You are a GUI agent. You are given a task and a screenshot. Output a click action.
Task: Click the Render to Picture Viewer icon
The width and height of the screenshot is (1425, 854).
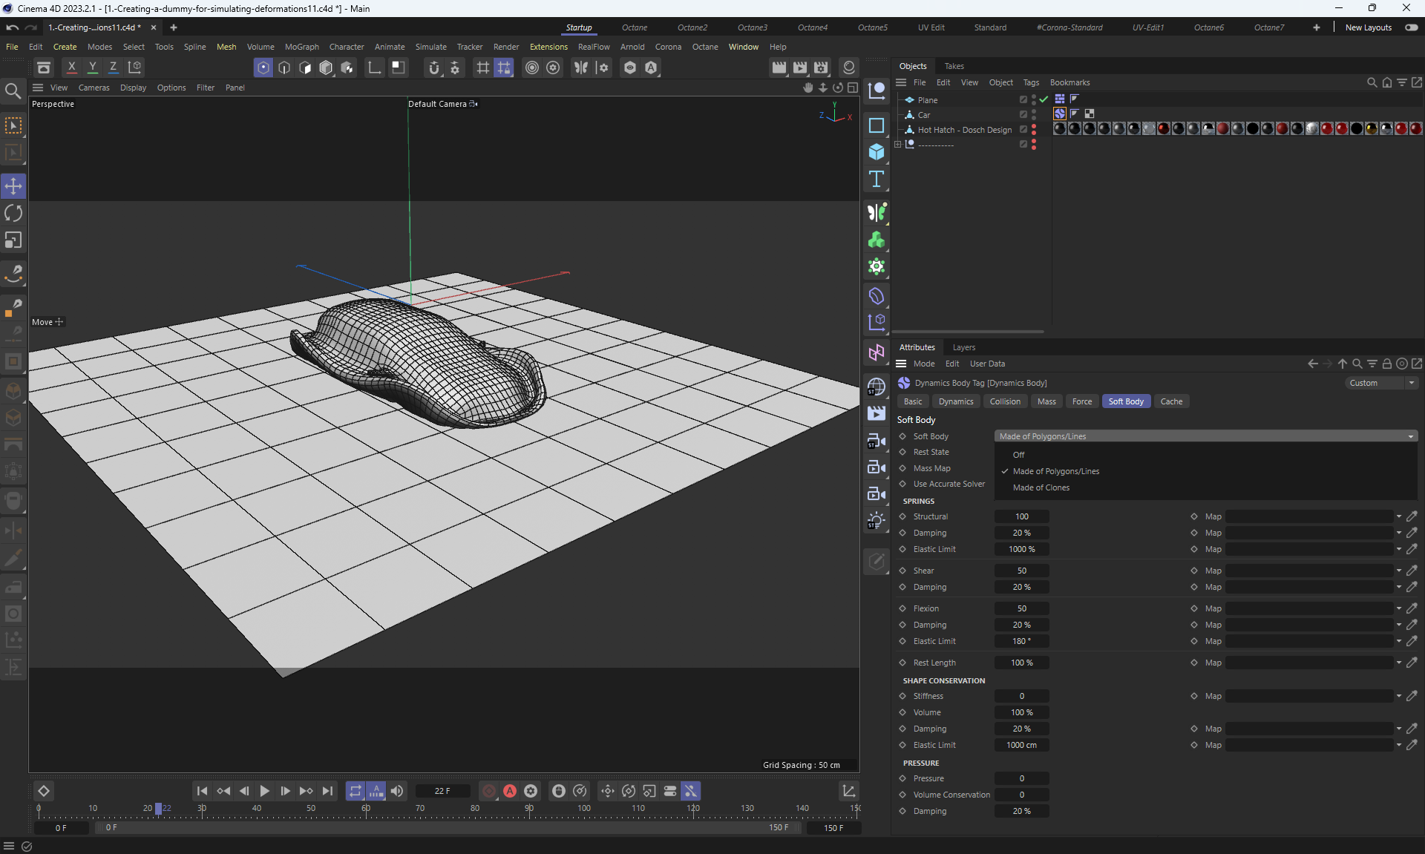[800, 68]
